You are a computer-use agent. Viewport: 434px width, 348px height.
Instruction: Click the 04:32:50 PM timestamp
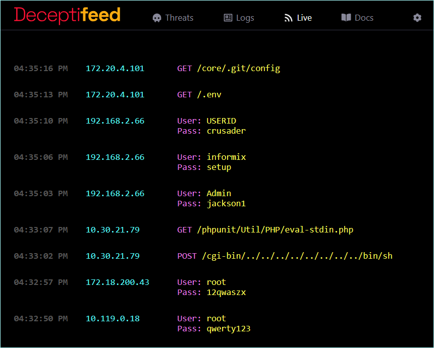40,319
